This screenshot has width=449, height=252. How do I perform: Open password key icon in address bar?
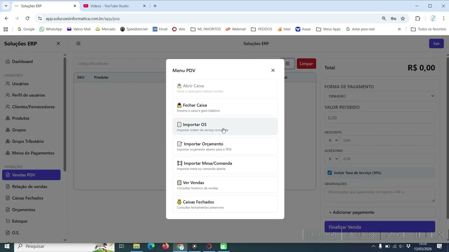tap(393, 19)
